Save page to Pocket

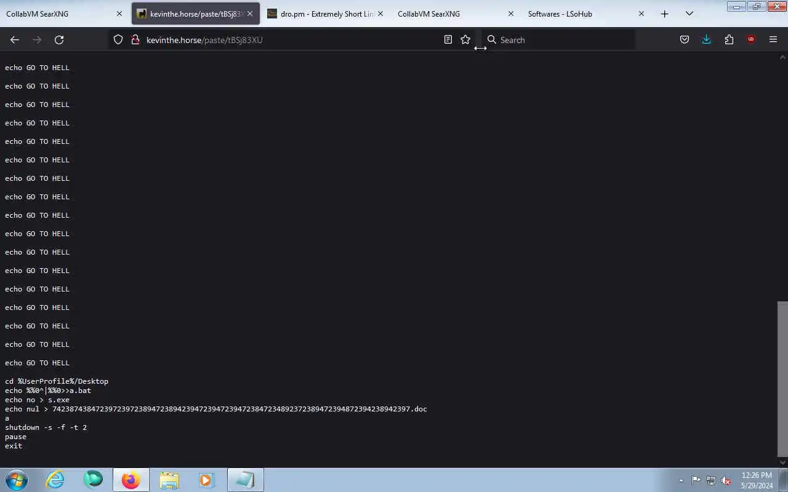click(x=685, y=39)
